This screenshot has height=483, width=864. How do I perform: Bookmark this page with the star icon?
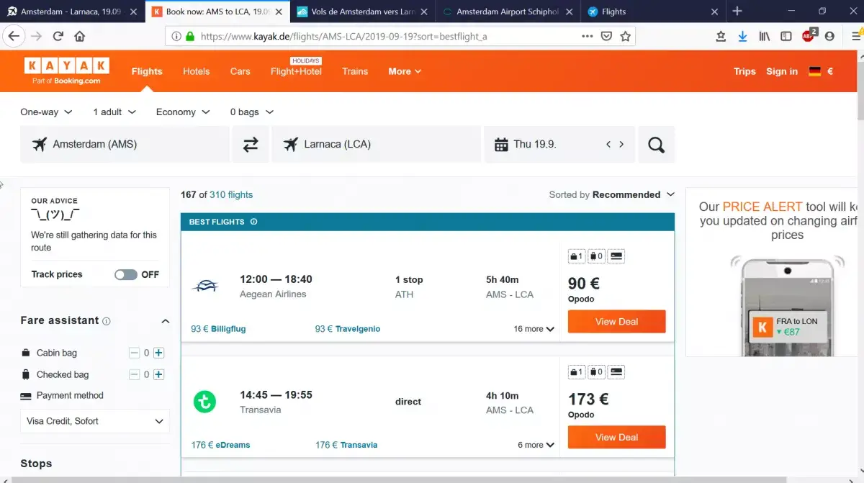[626, 36]
